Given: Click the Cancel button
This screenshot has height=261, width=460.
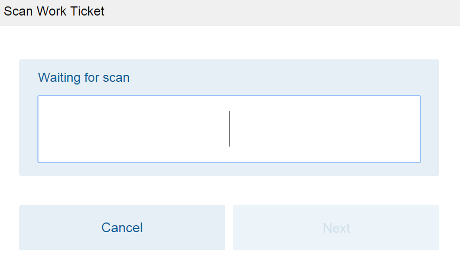Looking at the screenshot, I should [x=122, y=227].
